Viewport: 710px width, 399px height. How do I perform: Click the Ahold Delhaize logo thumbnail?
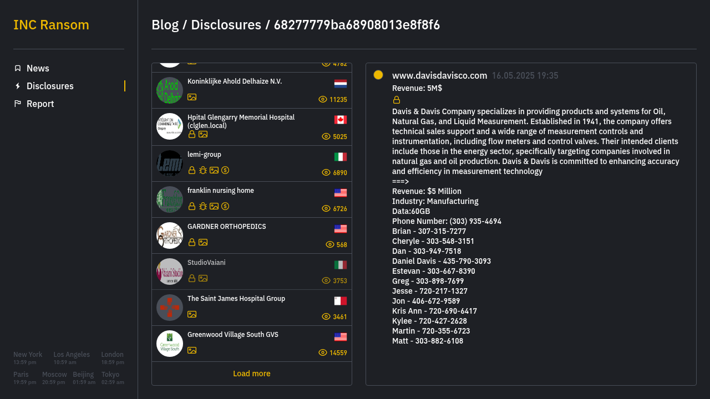click(170, 90)
